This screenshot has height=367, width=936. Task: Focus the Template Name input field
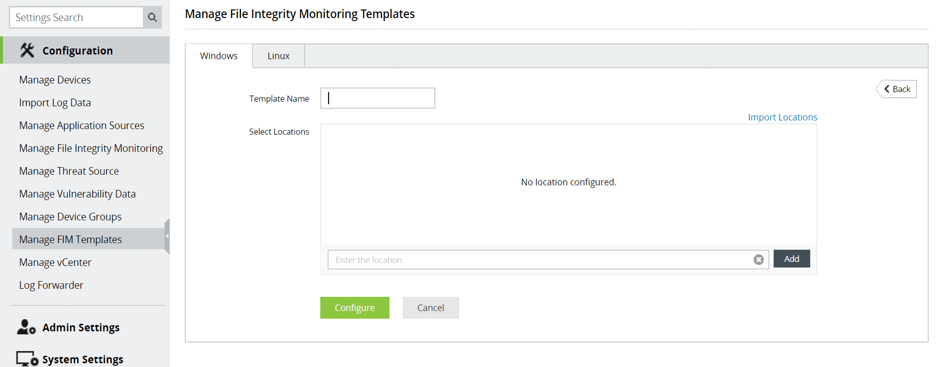pos(378,98)
